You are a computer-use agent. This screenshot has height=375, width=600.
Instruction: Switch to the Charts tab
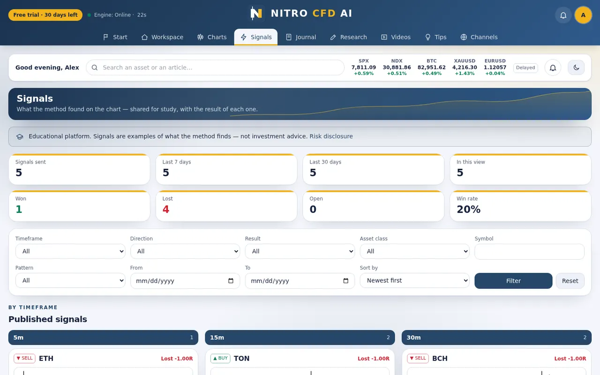[x=212, y=37]
